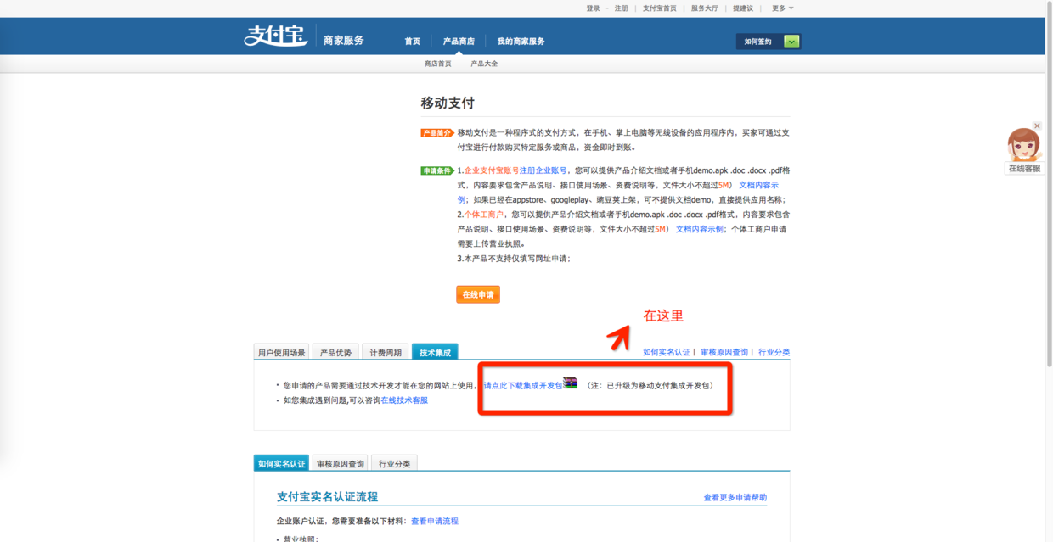Select the 行业分类 tab in the lower tab bar
Image resolution: width=1053 pixels, height=542 pixels.
(394, 463)
